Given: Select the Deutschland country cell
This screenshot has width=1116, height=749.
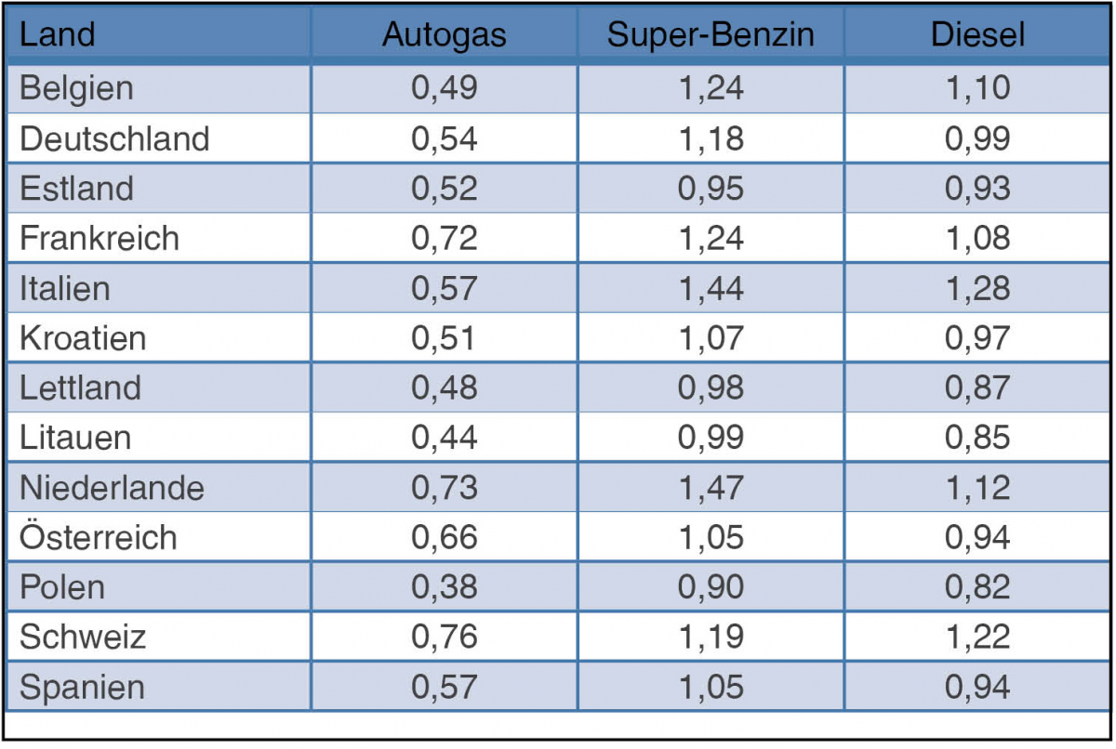Looking at the screenshot, I should [x=114, y=138].
